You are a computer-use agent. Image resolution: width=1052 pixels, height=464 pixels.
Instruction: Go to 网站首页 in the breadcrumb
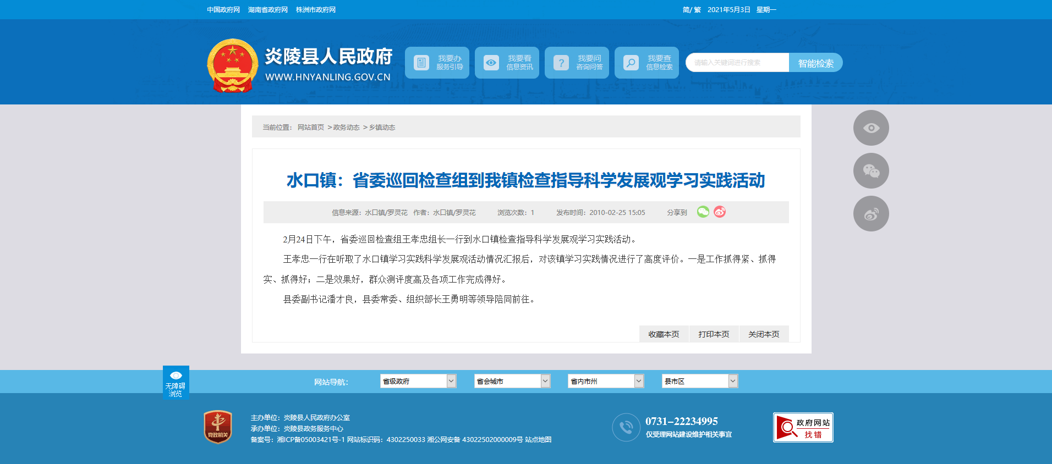tap(311, 128)
